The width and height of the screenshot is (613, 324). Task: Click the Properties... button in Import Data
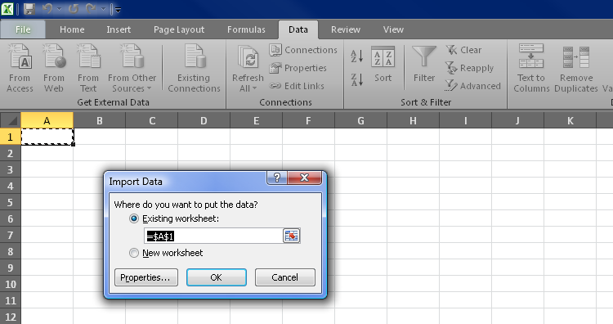[x=146, y=277]
